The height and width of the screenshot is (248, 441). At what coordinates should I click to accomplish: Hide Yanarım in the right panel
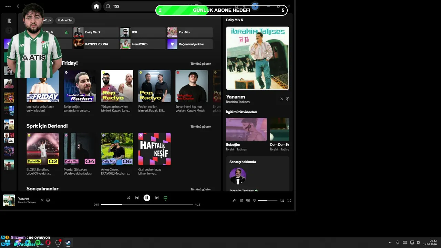click(x=281, y=99)
